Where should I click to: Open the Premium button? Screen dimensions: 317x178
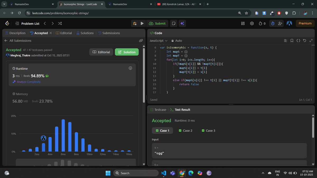[305, 23]
